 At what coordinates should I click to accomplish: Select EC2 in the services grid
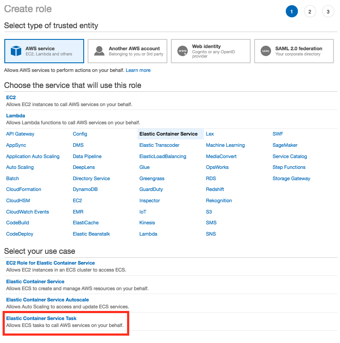tap(77, 201)
